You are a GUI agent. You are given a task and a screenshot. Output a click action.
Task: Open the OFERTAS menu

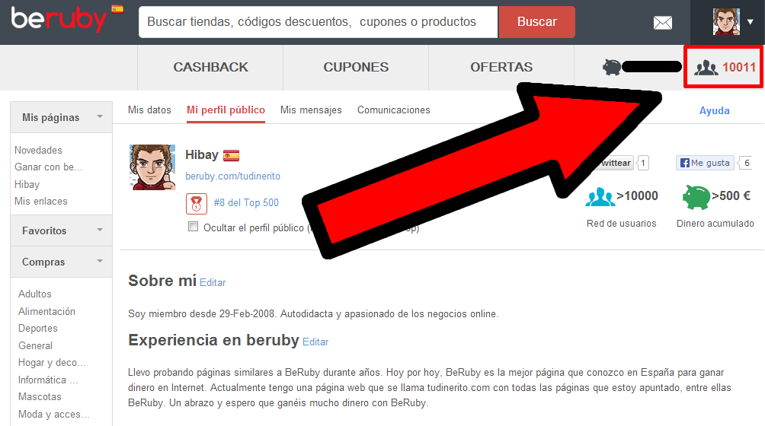tap(501, 67)
